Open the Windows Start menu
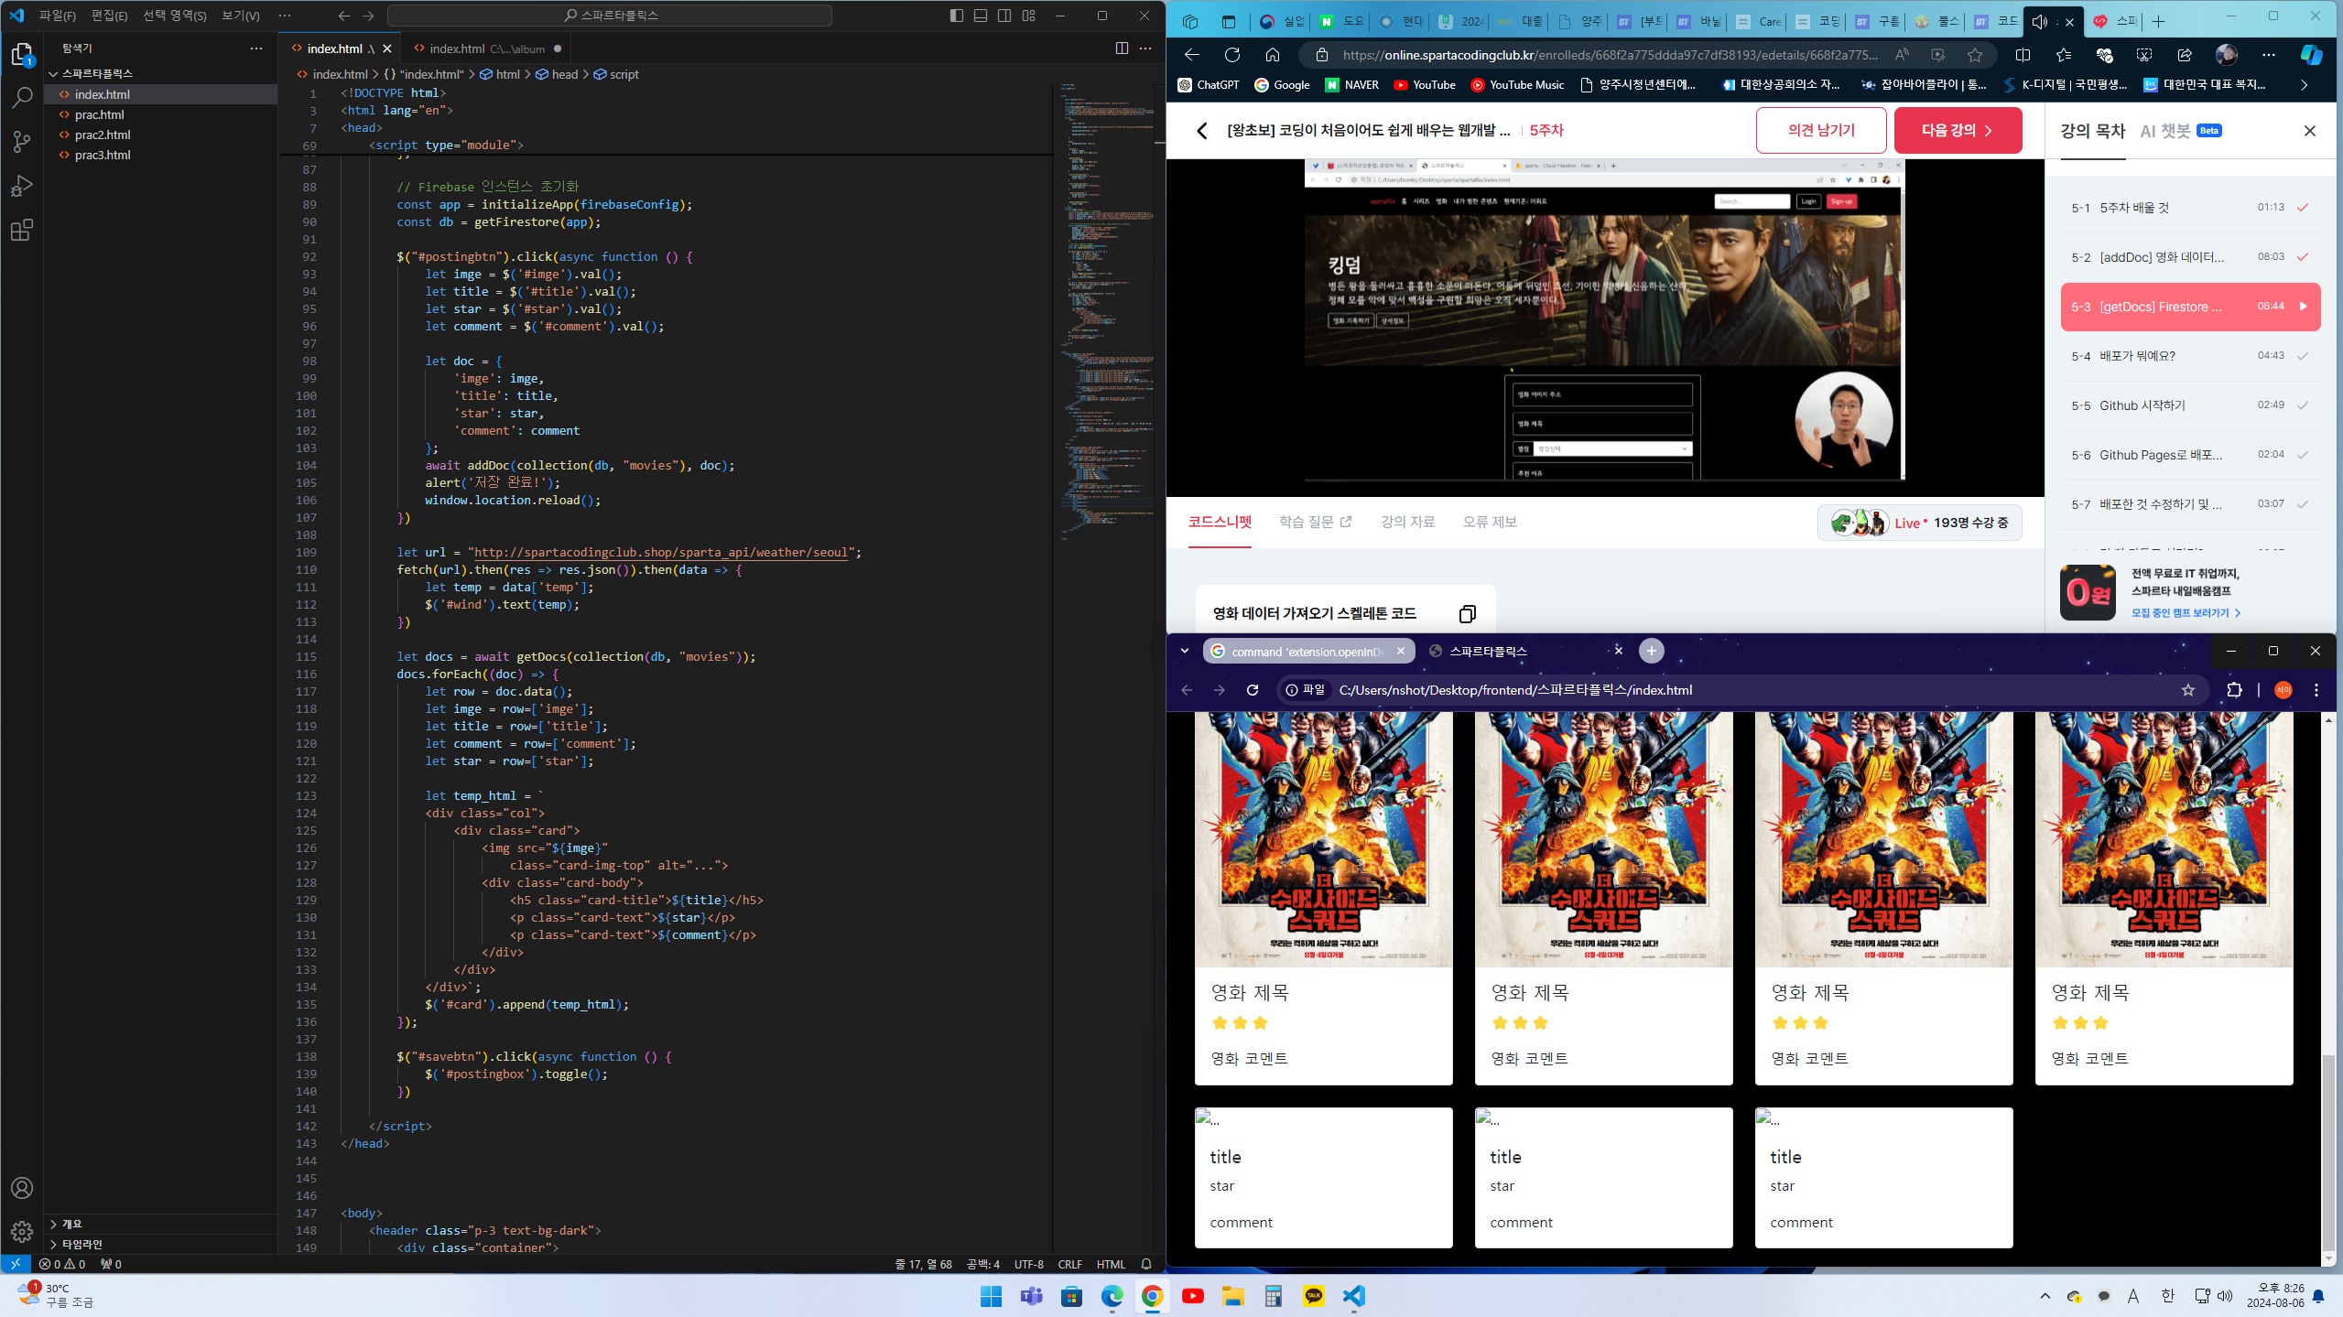 991,1296
